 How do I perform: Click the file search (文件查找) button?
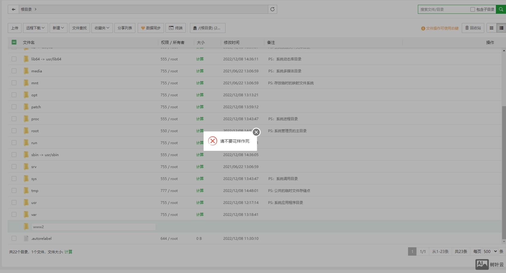pos(79,28)
